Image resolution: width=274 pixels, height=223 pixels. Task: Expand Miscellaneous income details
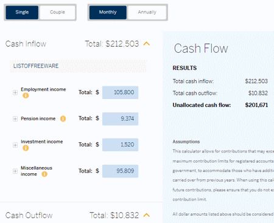click(15, 171)
